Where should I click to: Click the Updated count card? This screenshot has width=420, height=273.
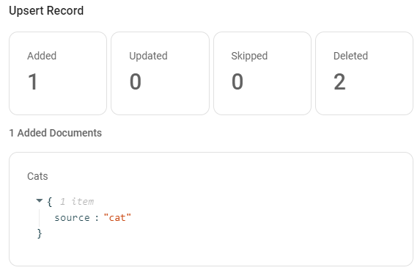point(161,73)
